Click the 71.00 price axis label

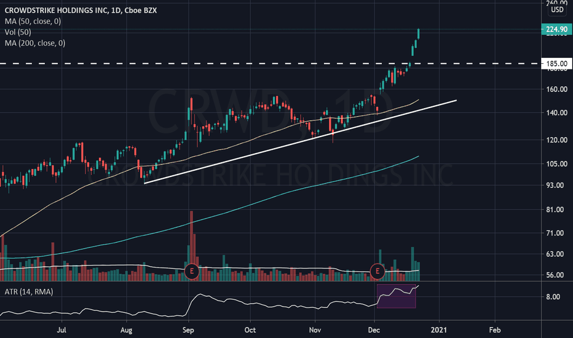point(555,233)
